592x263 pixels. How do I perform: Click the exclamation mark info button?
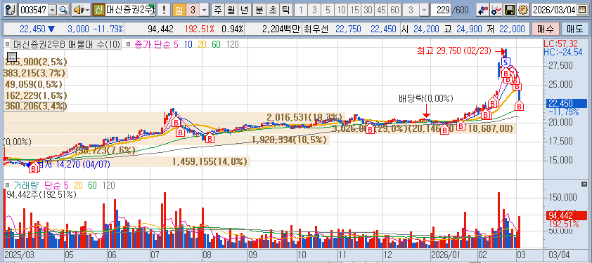[x=164, y=10]
